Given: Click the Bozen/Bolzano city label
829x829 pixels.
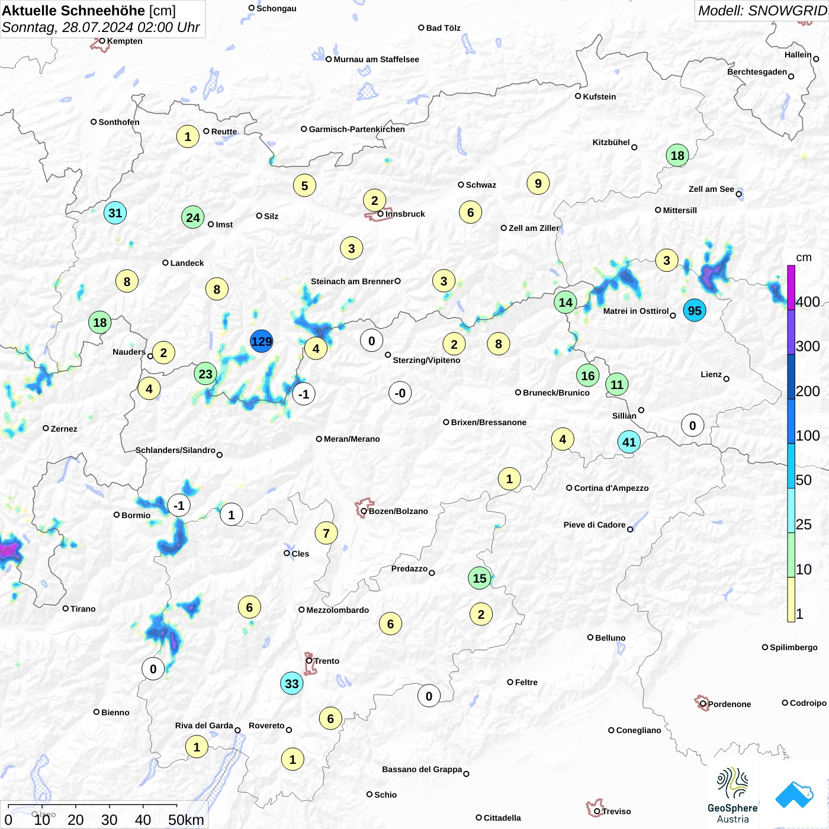Looking at the screenshot, I should point(398,511).
